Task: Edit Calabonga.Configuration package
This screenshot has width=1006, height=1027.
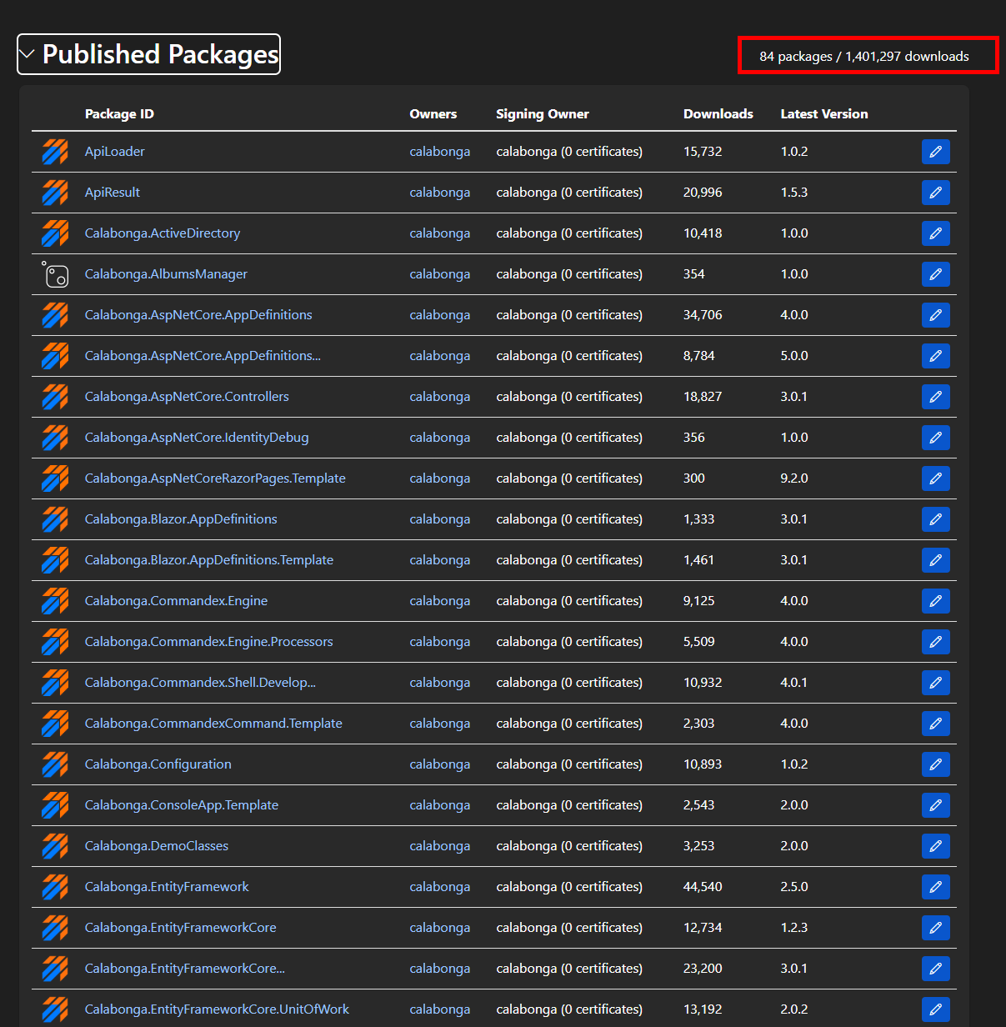Action: (935, 764)
